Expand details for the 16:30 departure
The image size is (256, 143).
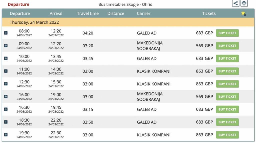pyautogui.click(x=6, y=109)
